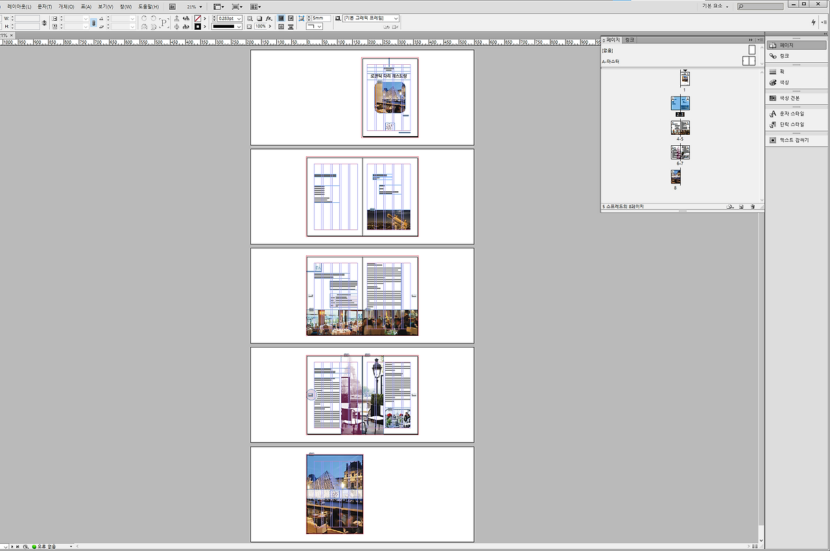Open the 창(W) menu
Screen dimensions: 830x551
126,6
